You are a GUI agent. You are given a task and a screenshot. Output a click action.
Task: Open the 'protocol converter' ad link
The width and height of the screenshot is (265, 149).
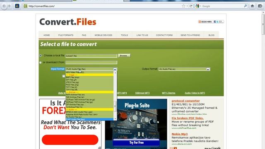(x=185, y=101)
